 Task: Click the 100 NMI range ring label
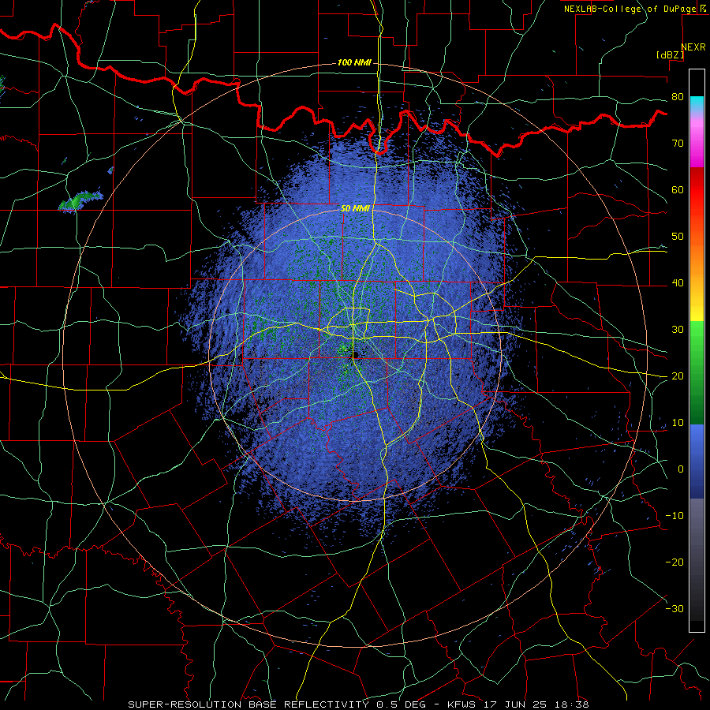[354, 62]
